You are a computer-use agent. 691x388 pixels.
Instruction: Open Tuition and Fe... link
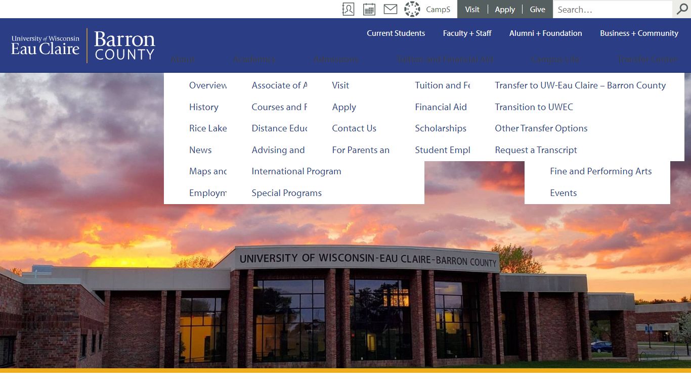tap(443, 85)
